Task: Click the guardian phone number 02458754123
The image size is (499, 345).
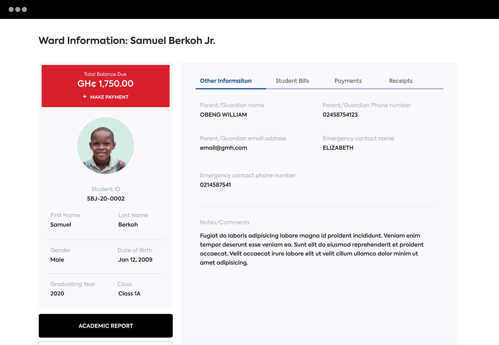Action: tap(340, 115)
